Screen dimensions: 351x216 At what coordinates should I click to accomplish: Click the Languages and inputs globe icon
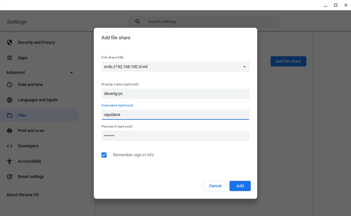pyautogui.click(x=9, y=100)
